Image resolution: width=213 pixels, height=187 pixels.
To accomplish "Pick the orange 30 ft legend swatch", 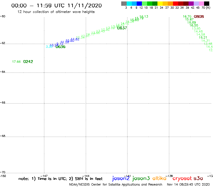I will (170, 3).
